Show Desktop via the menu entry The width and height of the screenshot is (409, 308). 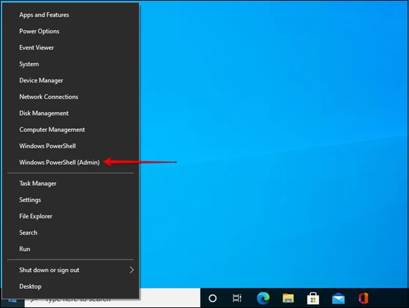pyautogui.click(x=70, y=286)
